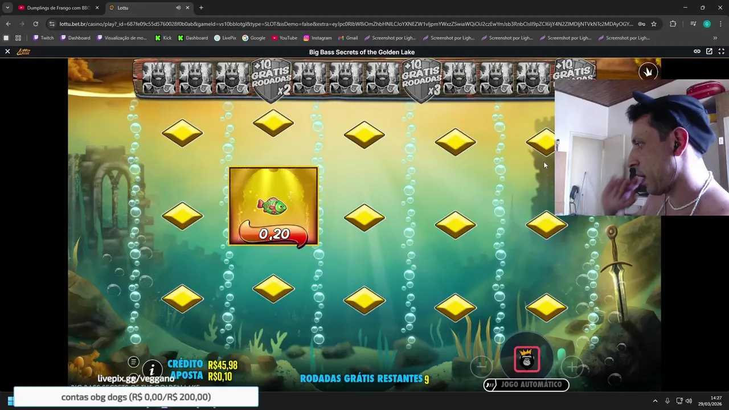The width and height of the screenshot is (729, 410).
Task: Open the taskbar network icon
Action: point(679,401)
